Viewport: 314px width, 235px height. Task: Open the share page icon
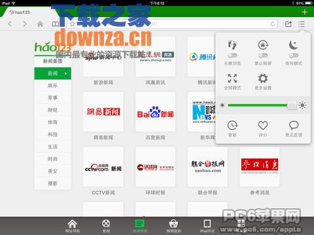pyautogui.click(x=288, y=23)
